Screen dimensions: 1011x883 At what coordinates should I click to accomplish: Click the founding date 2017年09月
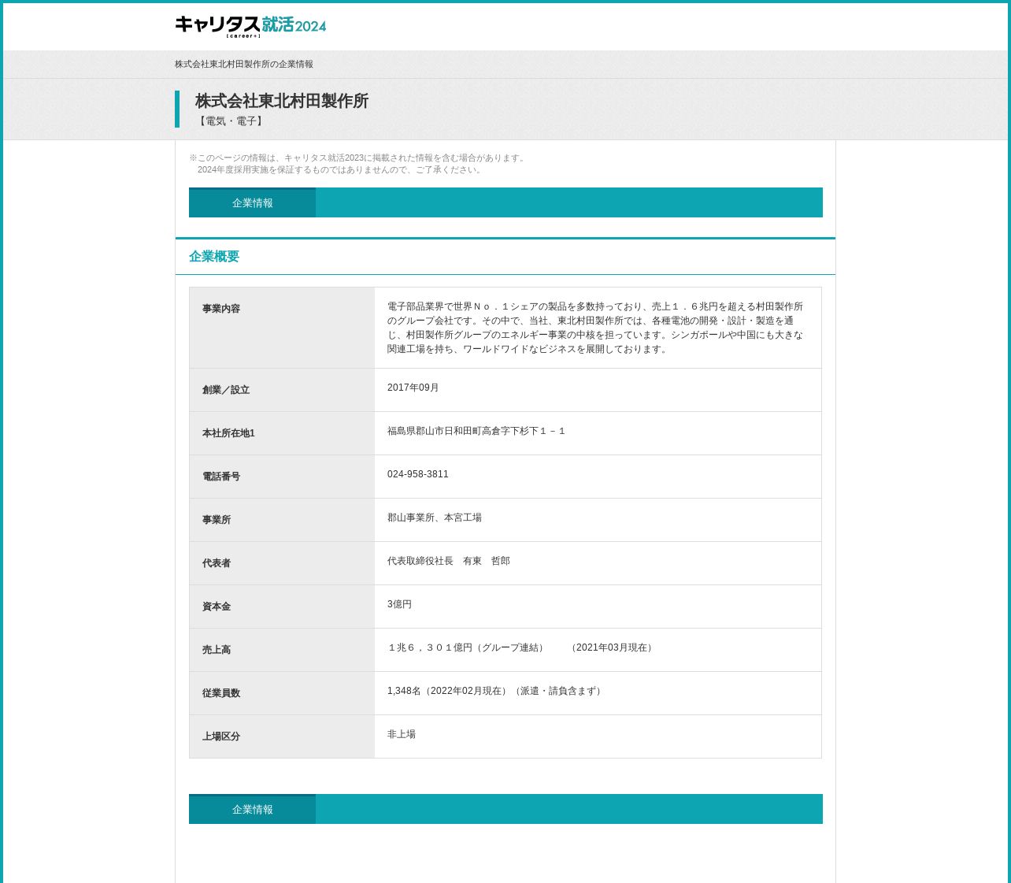tap(413, 388)
